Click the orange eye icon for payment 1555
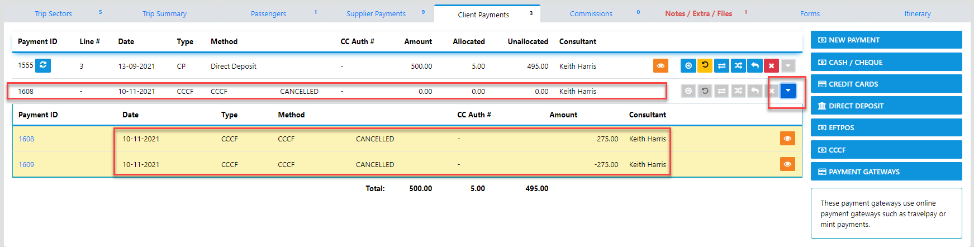This screenshot has height=247, width=974. [x=661, y=66]
